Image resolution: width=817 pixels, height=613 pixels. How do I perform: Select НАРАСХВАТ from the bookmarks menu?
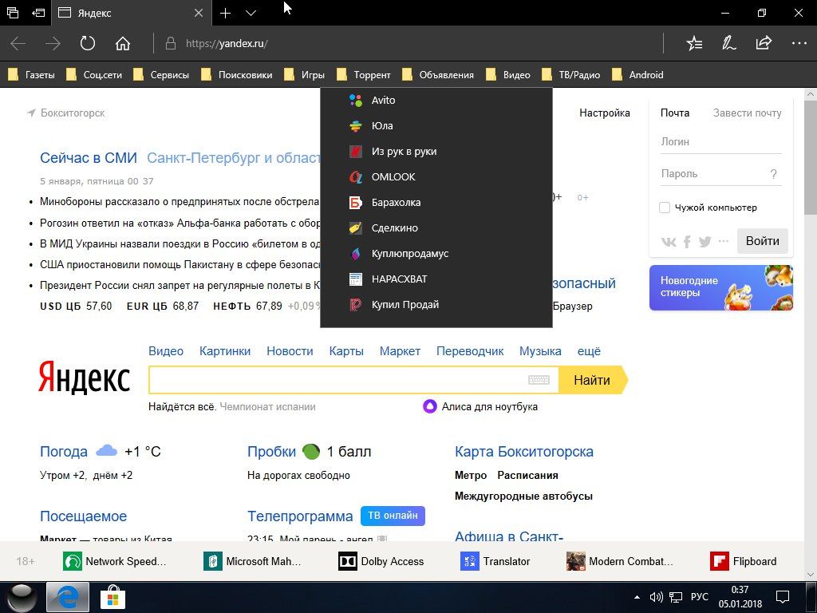pyautogui.click(x=436, y=279)
